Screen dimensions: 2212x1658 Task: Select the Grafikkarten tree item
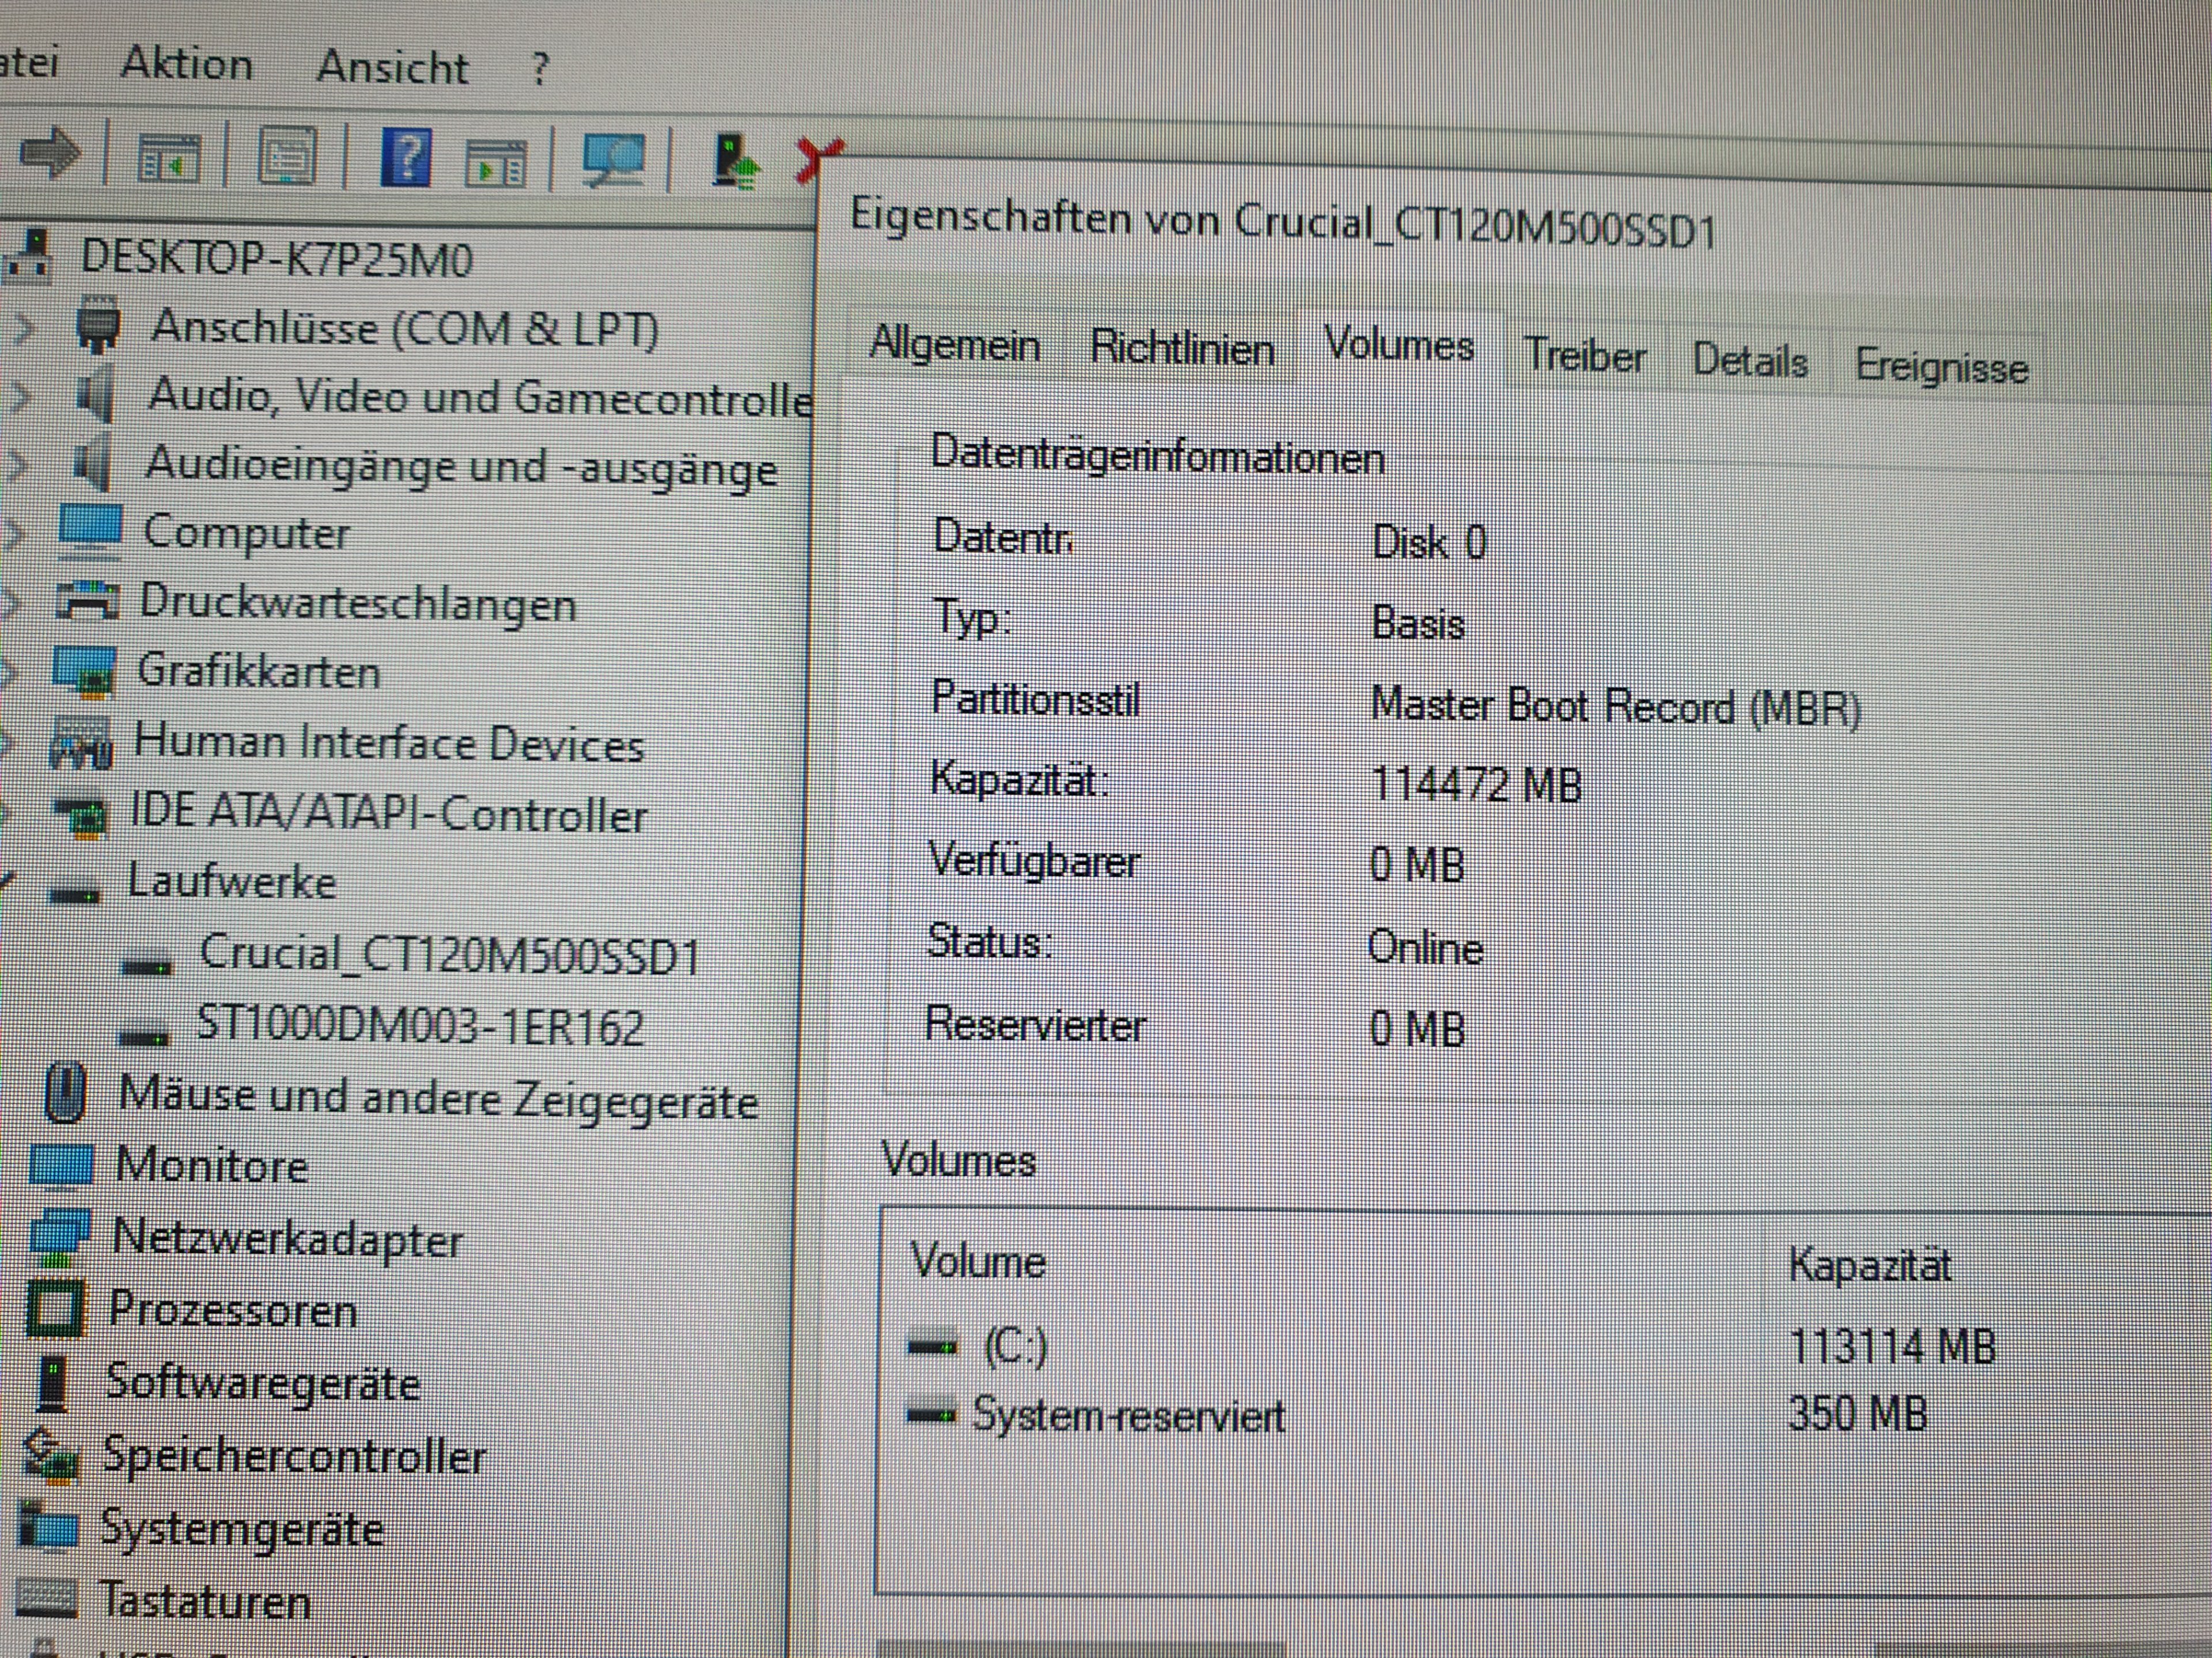258,671
